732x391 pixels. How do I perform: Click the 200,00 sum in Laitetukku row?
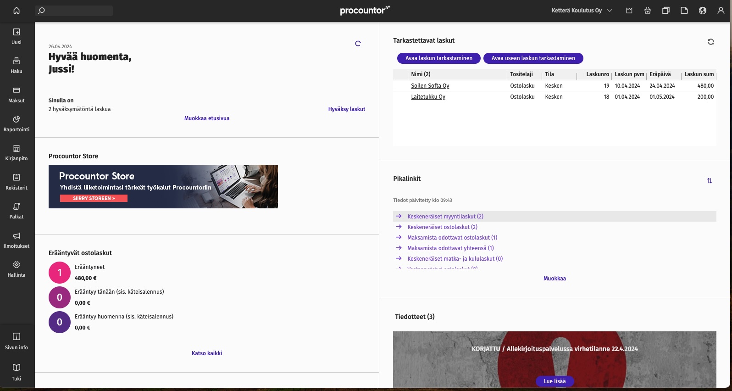point(705,97)
